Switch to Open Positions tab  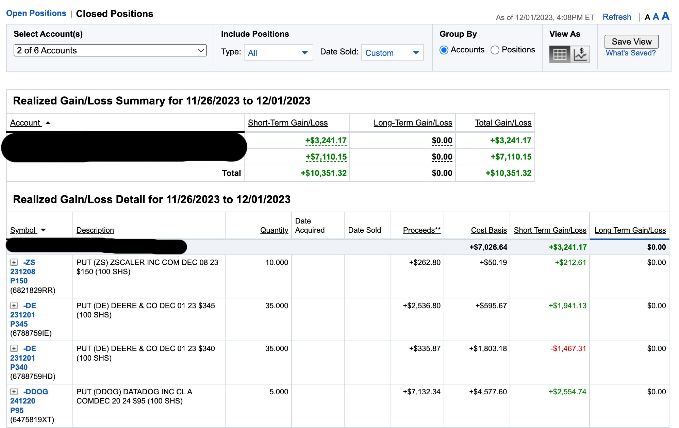36,13
